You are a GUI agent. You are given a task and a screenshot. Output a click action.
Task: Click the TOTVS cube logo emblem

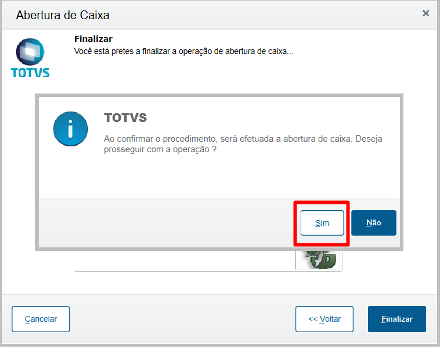[30, 52]
